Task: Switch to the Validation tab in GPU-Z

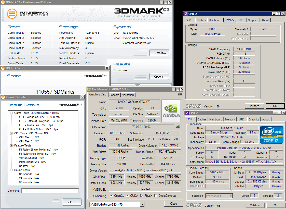Action: pyautogui.click(x=128, y=95)
